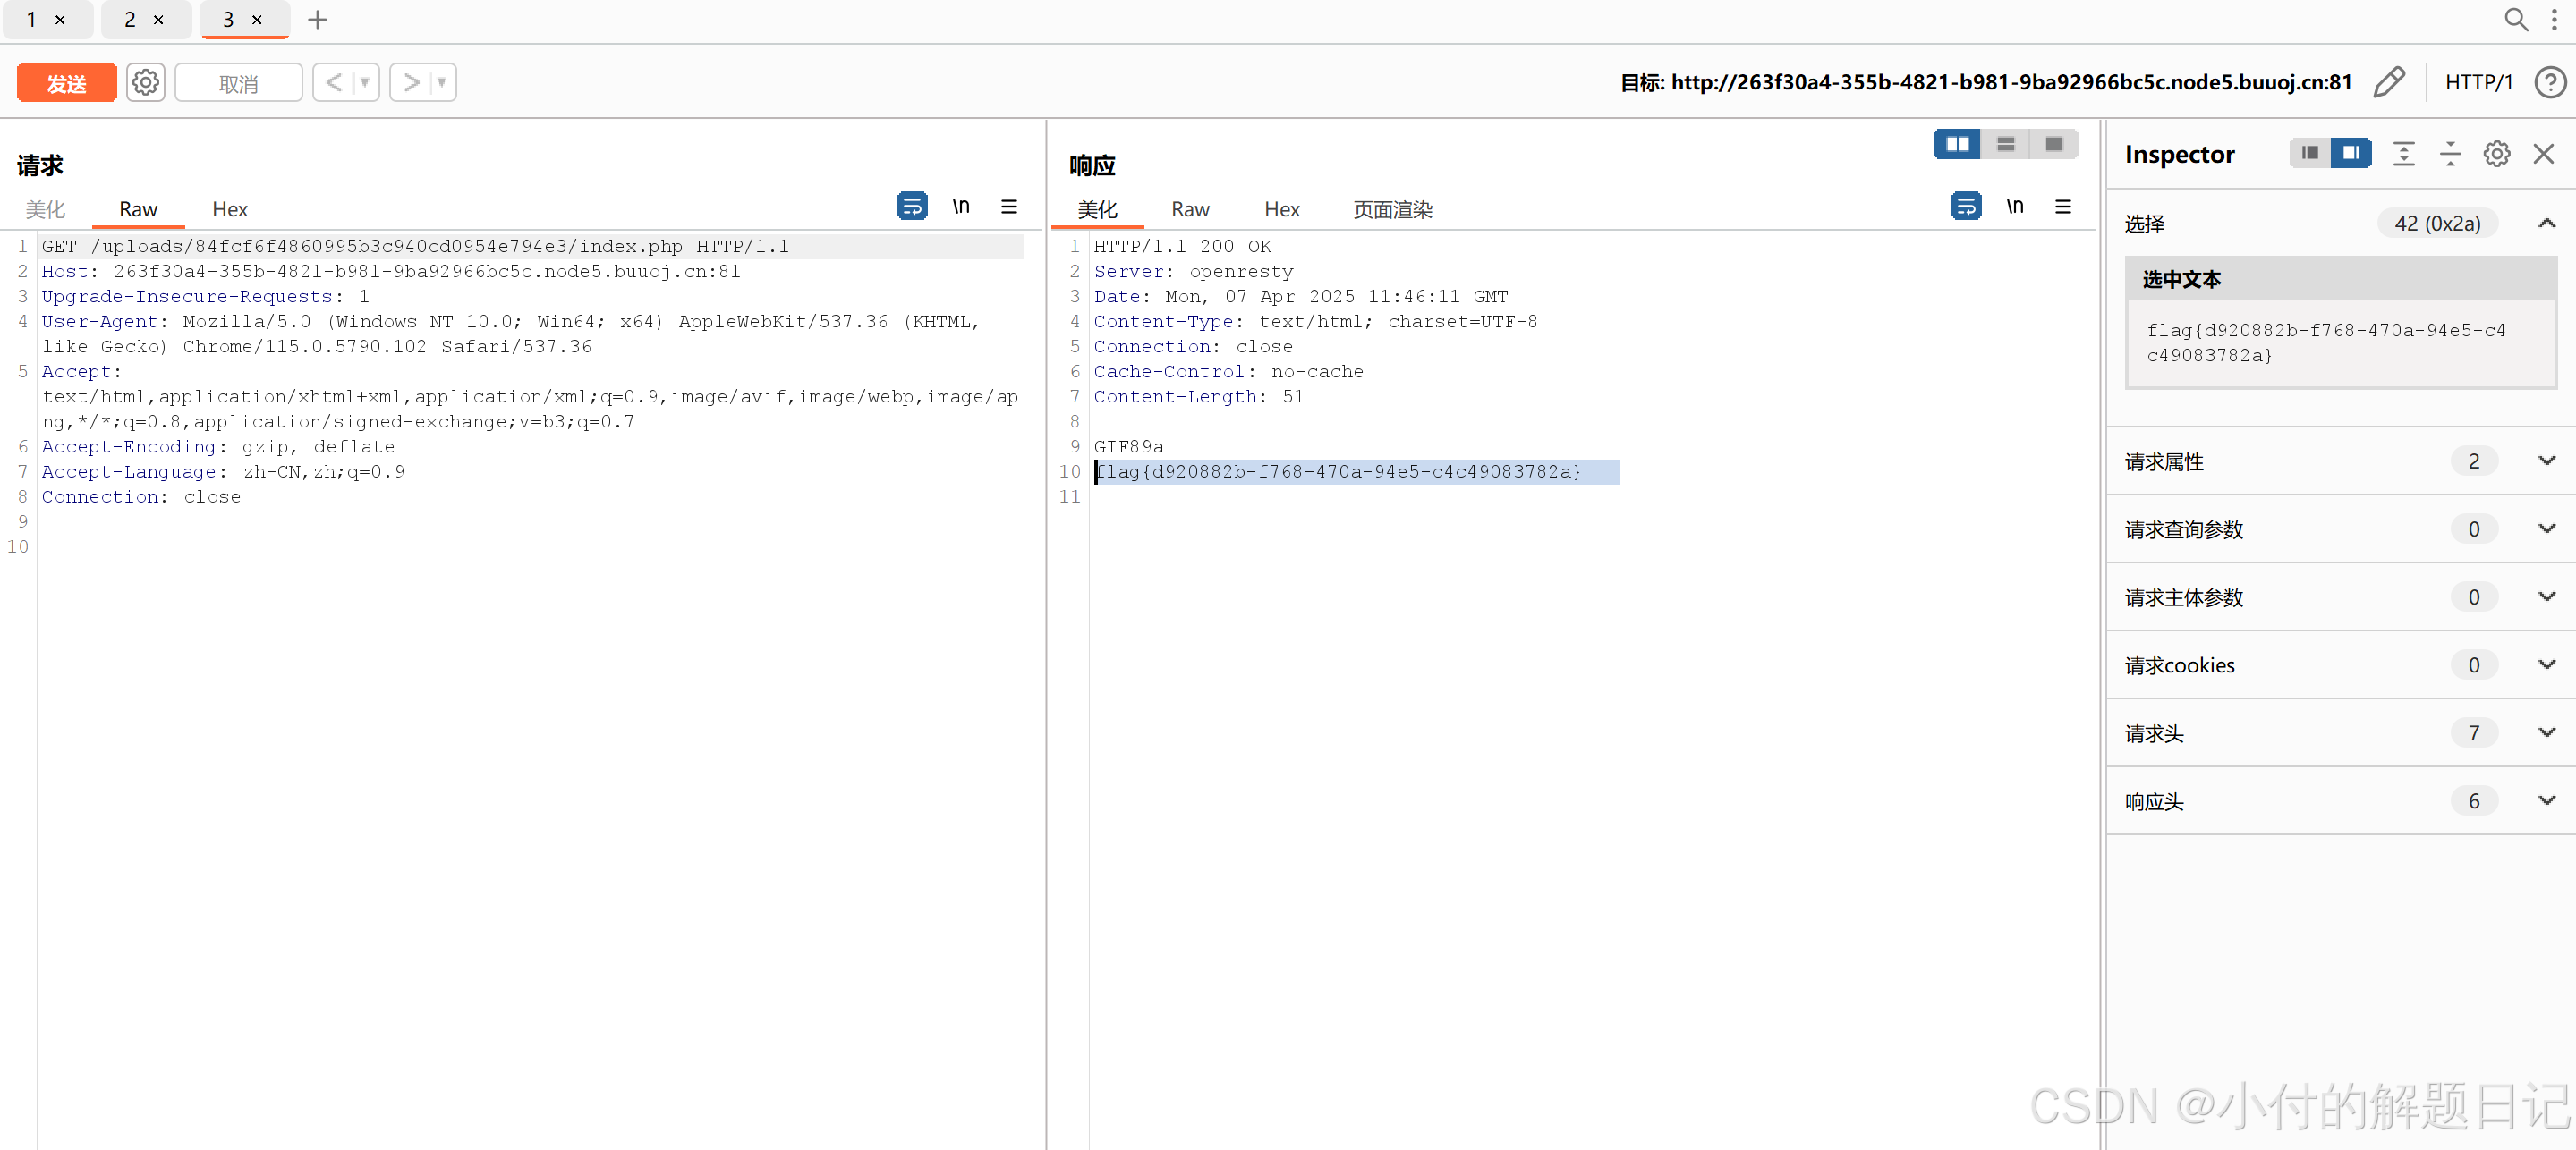Expand the 请求头 section
Image resolution: width=2576 pixels, height=1150 pixels.
coord(2546,733)
